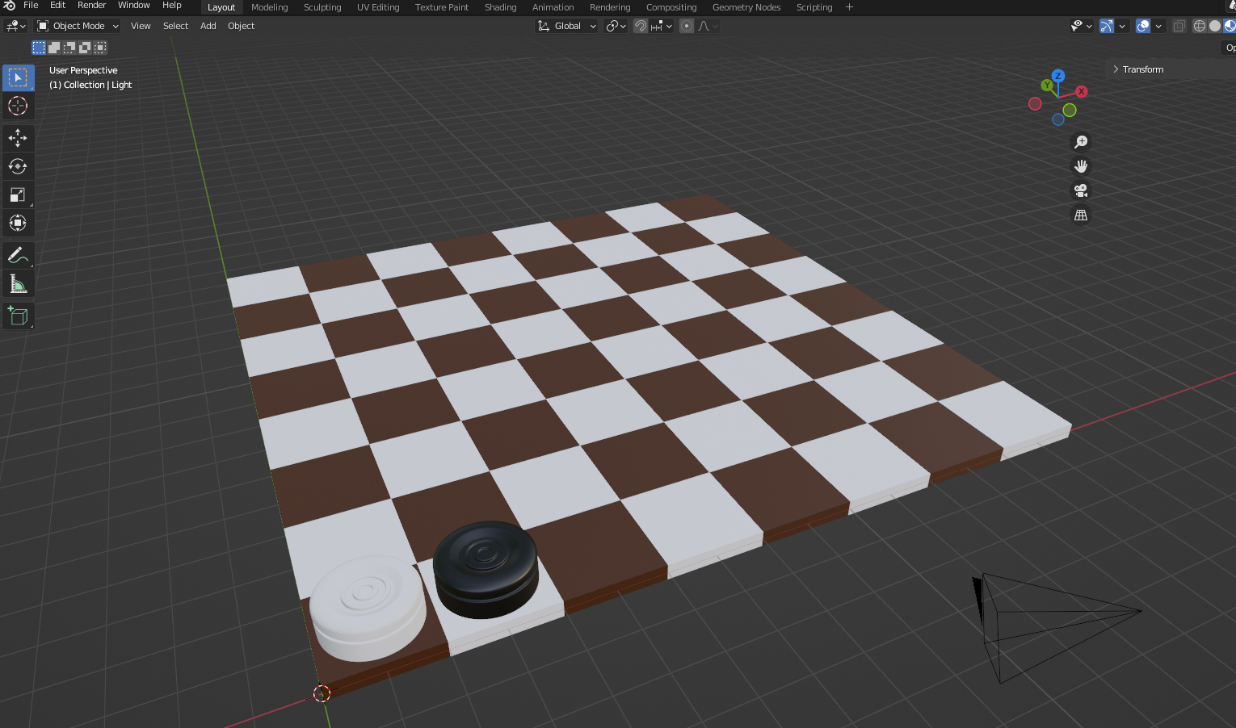
Task: Activate the 3D Cursor tool
Action: 18,106
